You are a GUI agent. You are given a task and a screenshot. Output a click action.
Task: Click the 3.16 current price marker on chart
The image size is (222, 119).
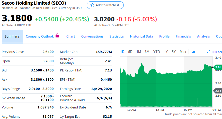tap(218, 67)
